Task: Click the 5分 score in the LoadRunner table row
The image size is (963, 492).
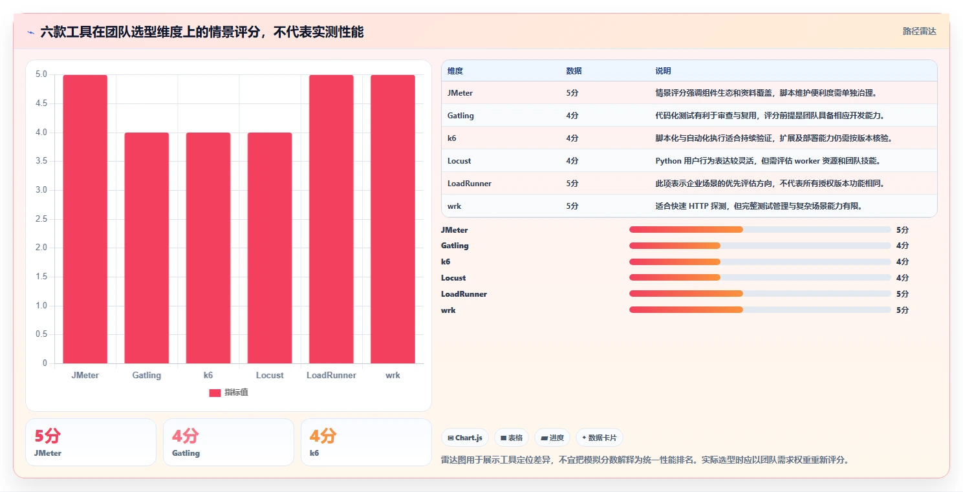Action: click(x=572, y=184)
